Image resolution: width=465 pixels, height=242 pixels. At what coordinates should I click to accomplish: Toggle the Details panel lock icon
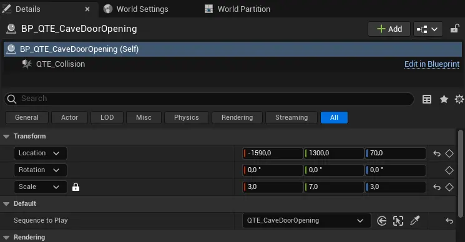454,29
